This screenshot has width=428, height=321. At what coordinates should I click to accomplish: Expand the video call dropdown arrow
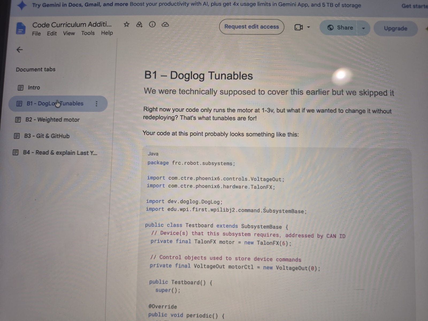click(308, 27)
